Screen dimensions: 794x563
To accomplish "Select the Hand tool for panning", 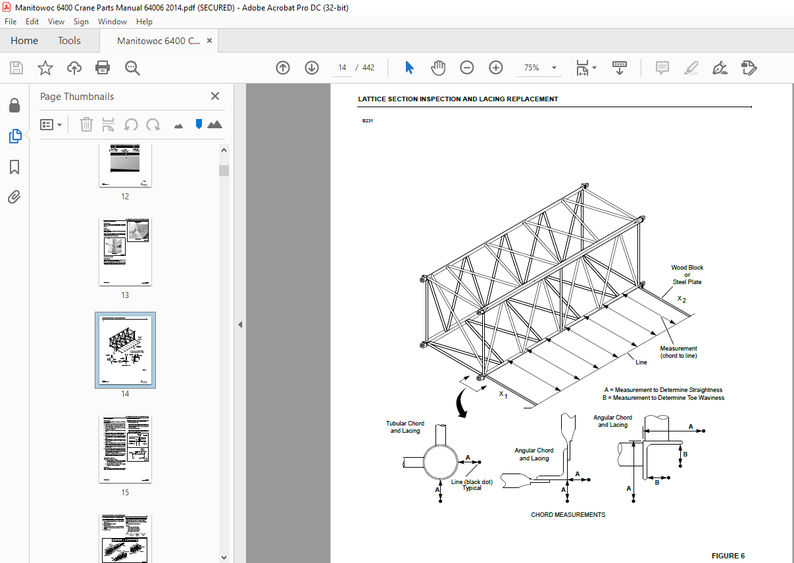I will click(x=437, y=67).
